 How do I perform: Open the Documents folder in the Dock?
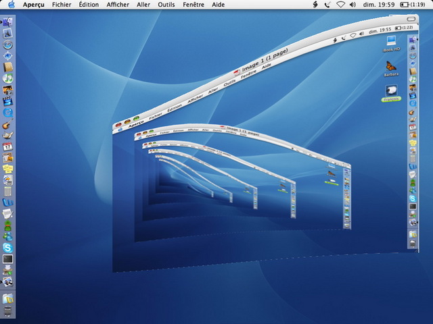coord(7,299)
